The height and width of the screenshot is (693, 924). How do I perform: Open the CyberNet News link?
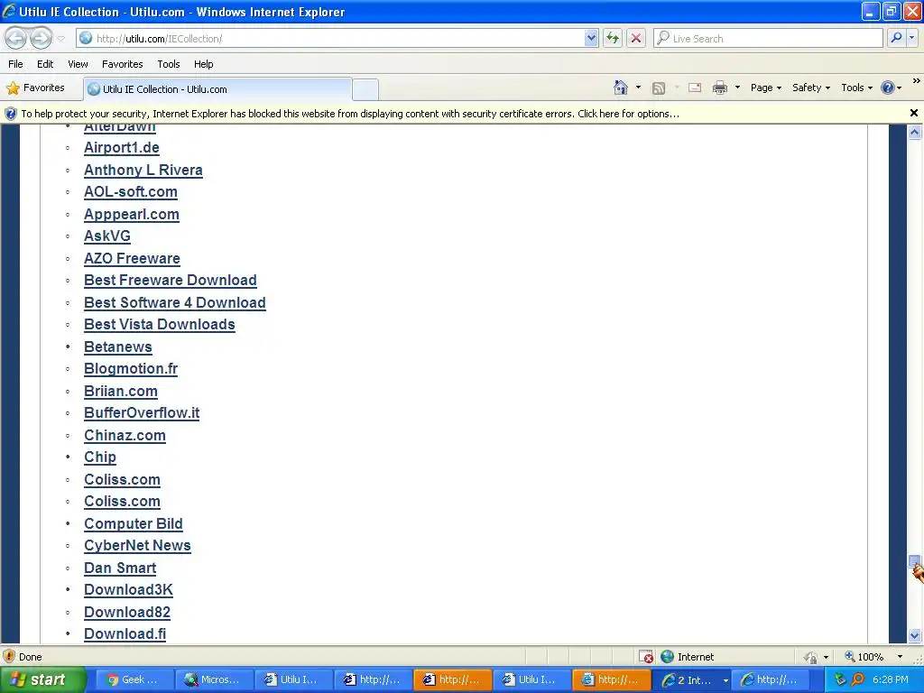[137, 545]
